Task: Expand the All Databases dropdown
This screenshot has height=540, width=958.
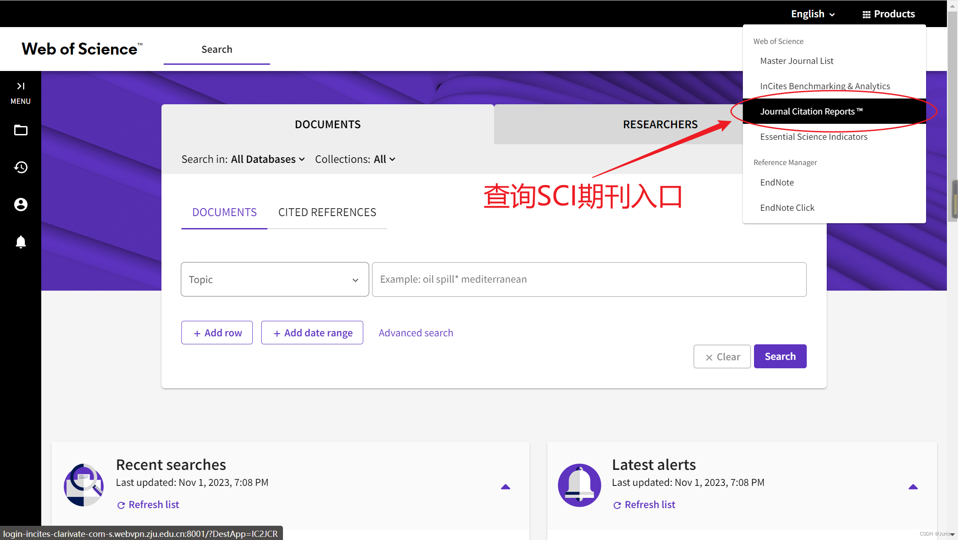Action: point(267,159)
